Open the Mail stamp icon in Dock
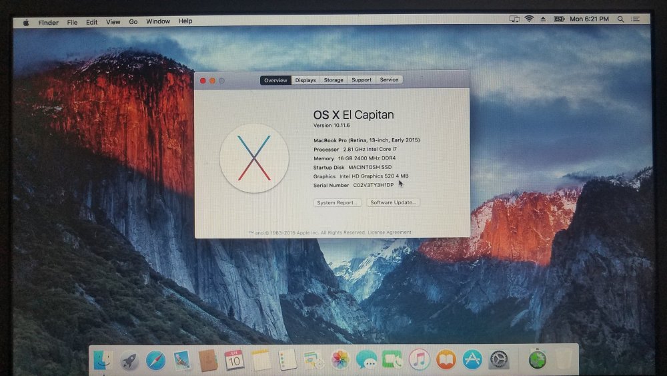The image size is (667, 376). (182, 360)
